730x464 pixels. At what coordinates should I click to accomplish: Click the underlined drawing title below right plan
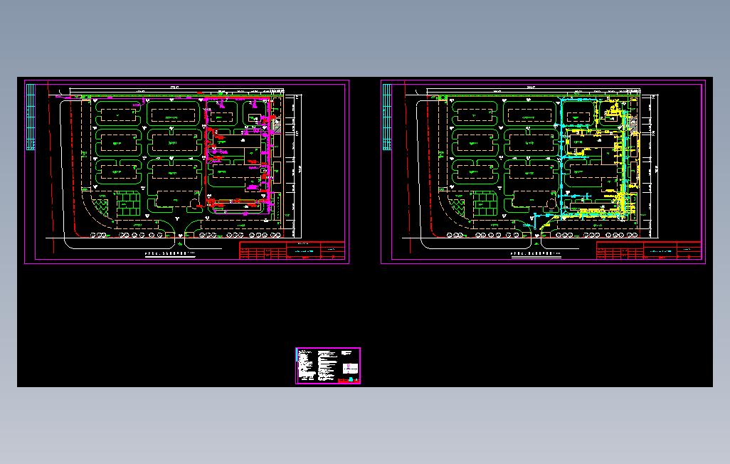pos(535,254)
